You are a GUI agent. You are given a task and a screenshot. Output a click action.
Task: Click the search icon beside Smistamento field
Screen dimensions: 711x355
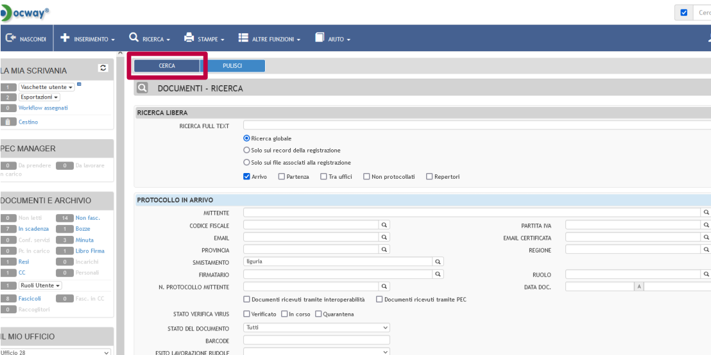[438, 261]
